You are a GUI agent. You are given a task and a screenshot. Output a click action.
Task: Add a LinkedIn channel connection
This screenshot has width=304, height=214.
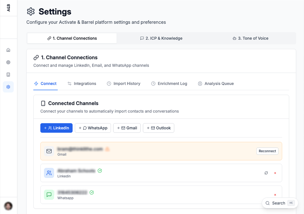coord(56,128)
